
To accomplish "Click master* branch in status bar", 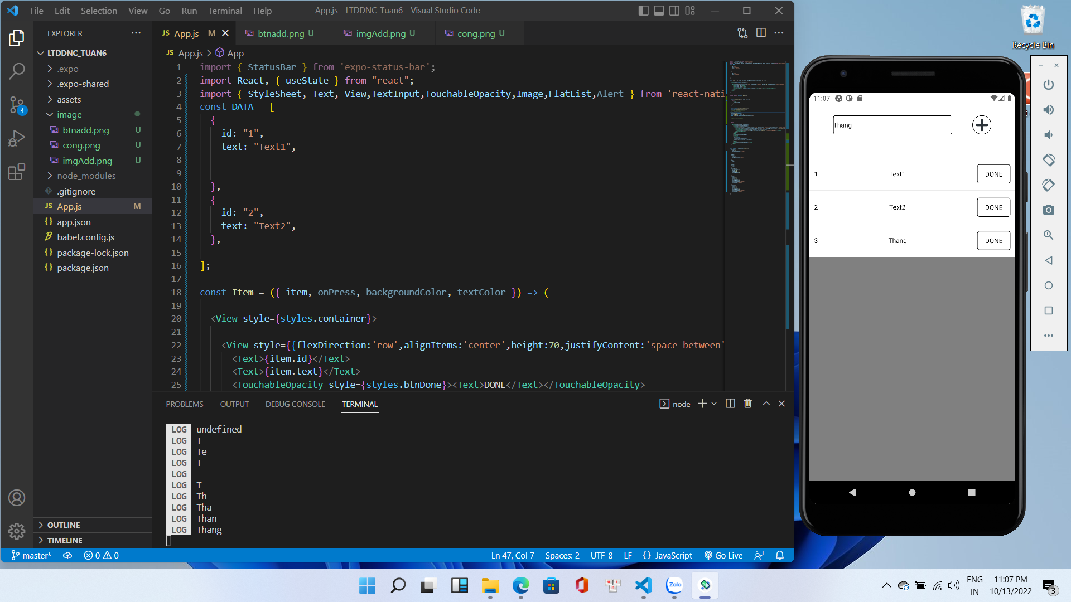I will click(x=31, y=556).
